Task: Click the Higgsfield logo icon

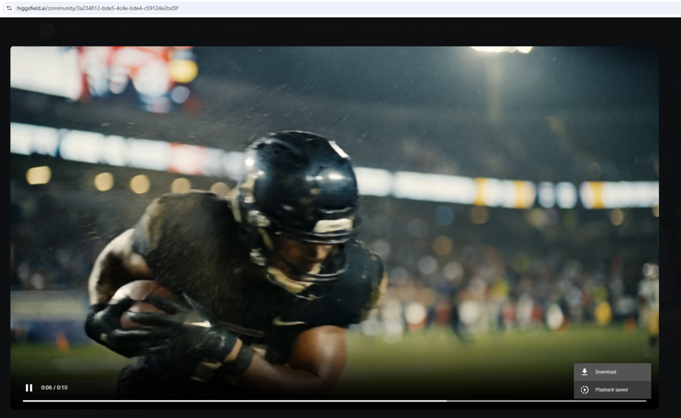Action: tap(46, 29)
